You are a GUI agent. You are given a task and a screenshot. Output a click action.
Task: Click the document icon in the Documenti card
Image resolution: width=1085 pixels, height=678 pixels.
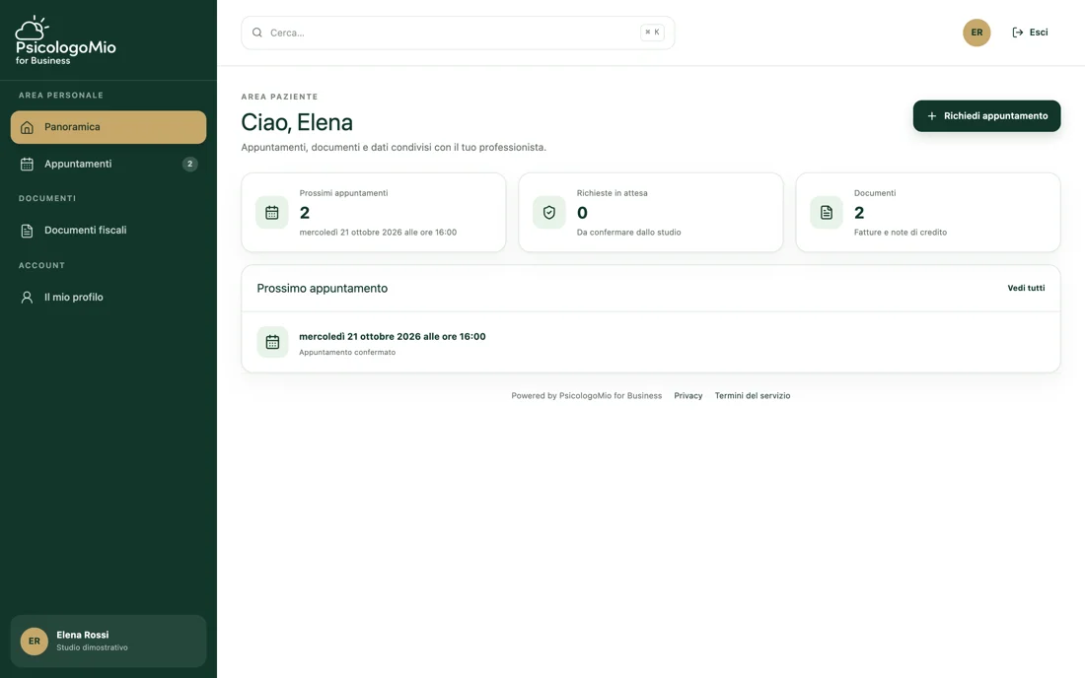tap(827, 212)
